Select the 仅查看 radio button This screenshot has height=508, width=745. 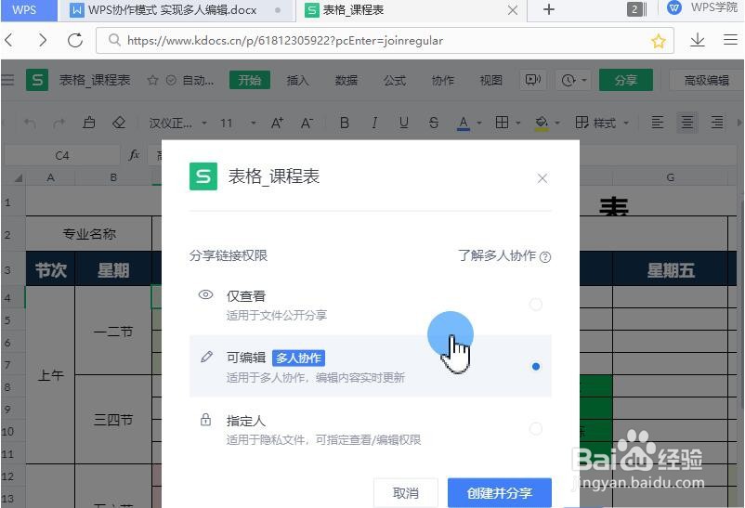535,304
